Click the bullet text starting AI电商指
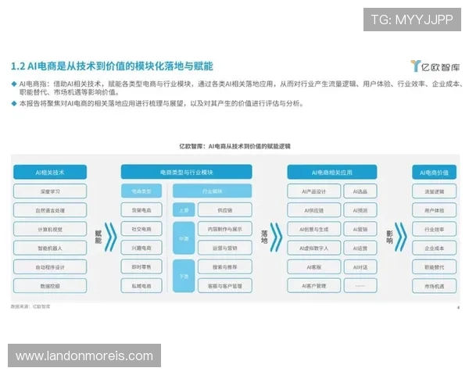Screen dimensions: 469x375 tap(240, 88)
